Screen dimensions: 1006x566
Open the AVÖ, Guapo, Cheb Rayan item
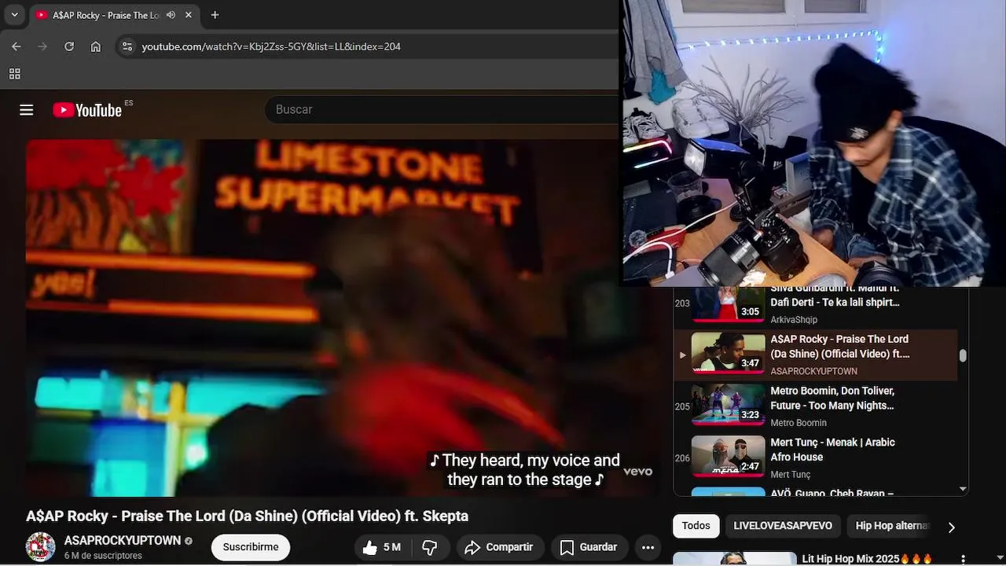[x=816, y=492]
